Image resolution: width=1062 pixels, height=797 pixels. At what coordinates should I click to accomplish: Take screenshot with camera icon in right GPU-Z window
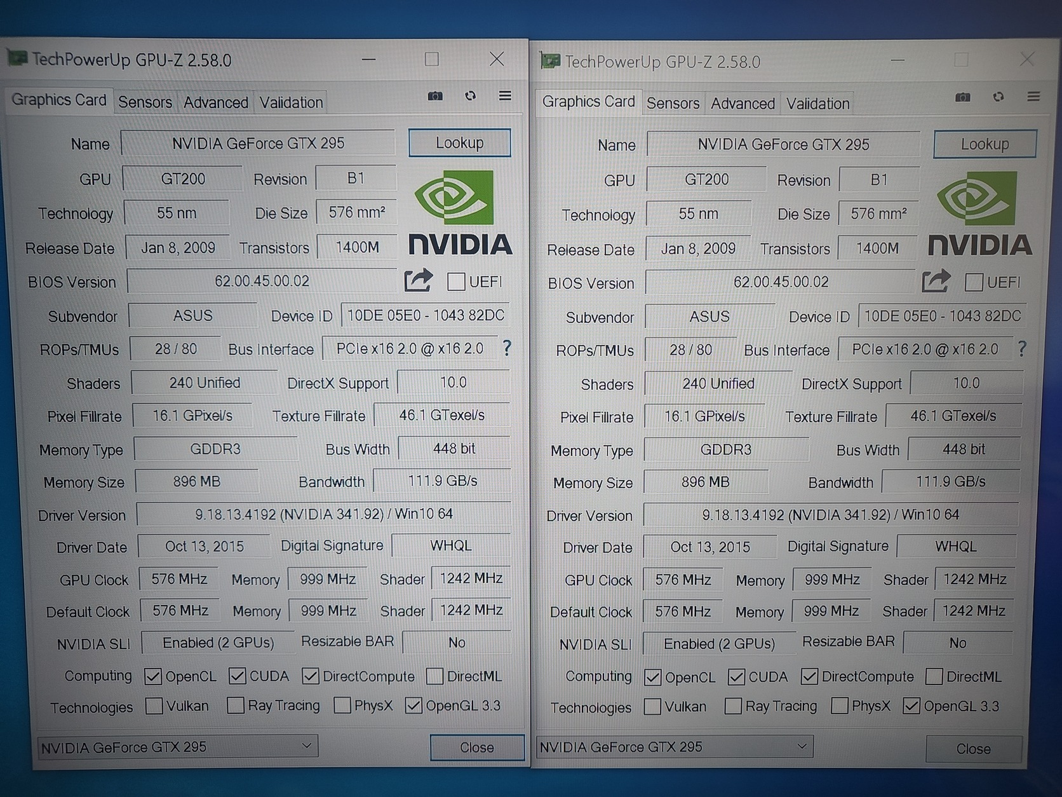coord(963,97)
